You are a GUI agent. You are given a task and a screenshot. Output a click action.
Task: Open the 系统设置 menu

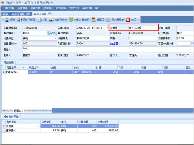tap(87, 8)
